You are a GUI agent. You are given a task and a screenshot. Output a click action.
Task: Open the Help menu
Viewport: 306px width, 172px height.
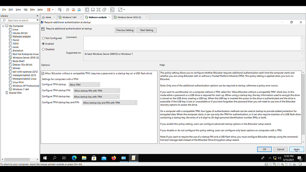click(x=40, y=10)
